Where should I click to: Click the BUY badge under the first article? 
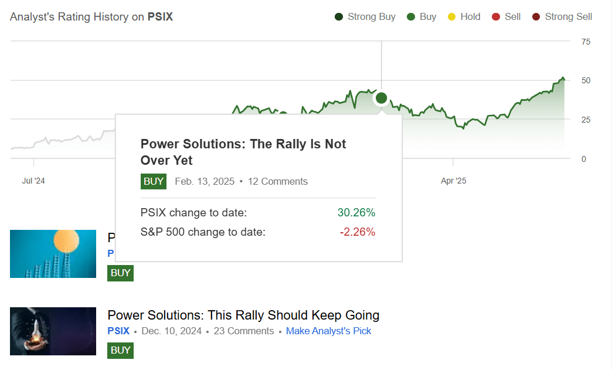click(x=120, y=273)
